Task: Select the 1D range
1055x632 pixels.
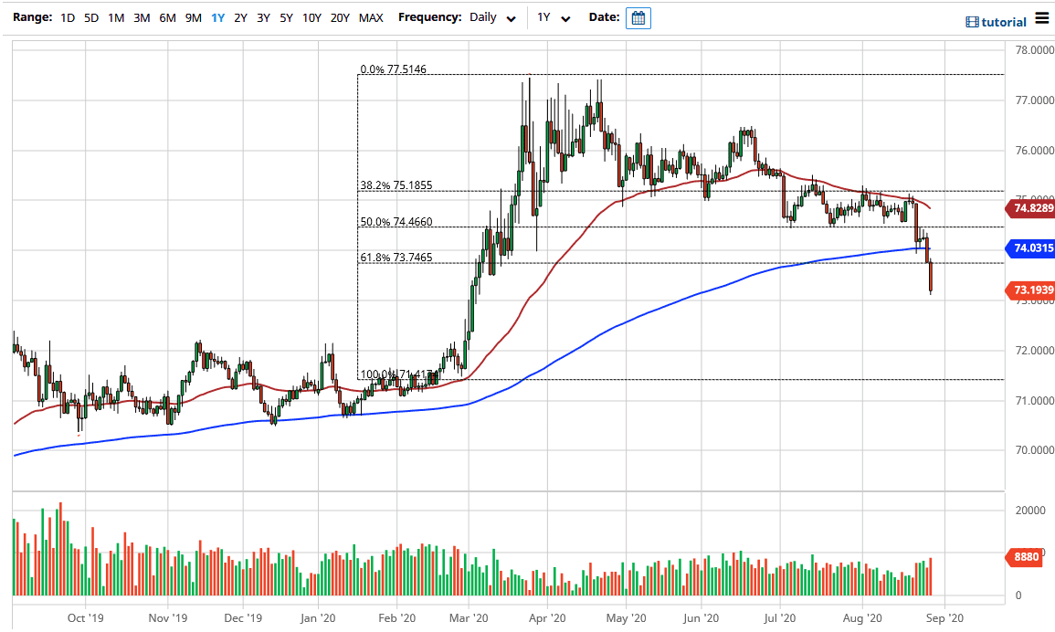Action: pos(68,18)
